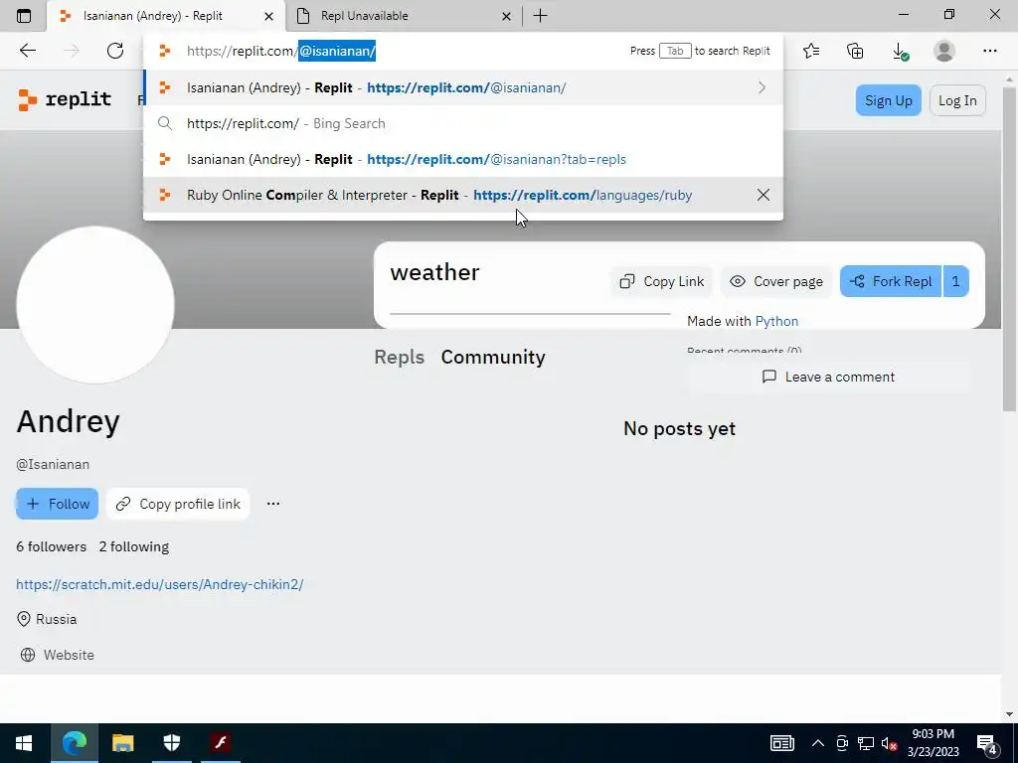The width and height of the screenshot is (1018, 763).
Task: Click the page vertical scrollbar
Action: 1009,249
